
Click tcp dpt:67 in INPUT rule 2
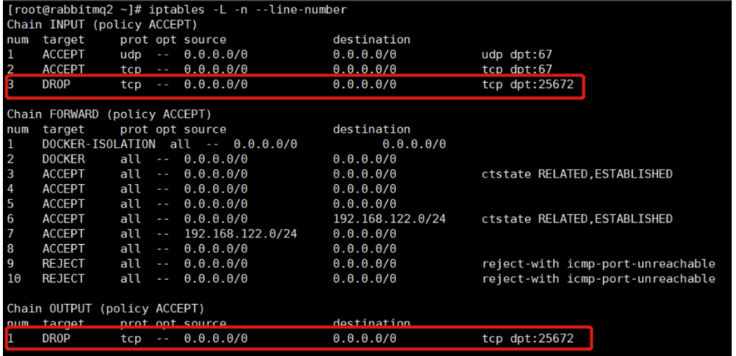point(516,69)
